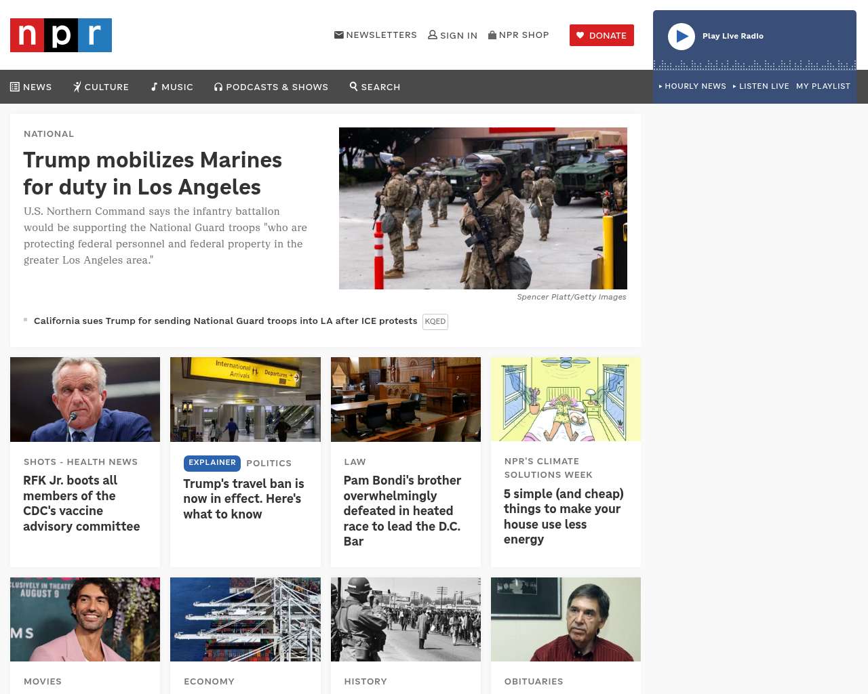Viewport: 868px width, 694px height.
Task: Click the Play Live Radio label
Action: point(733,36)
